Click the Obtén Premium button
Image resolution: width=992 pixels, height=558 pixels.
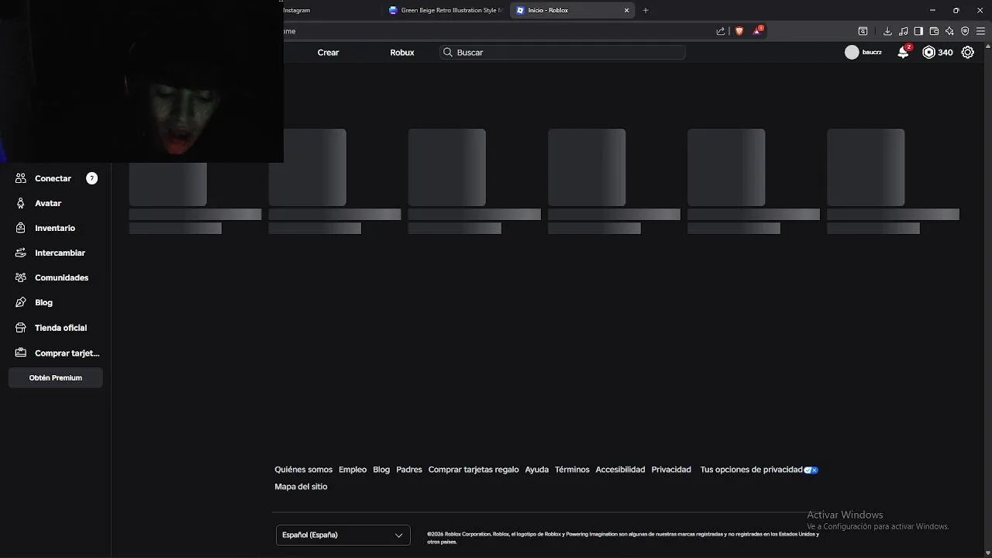(56, 377)
